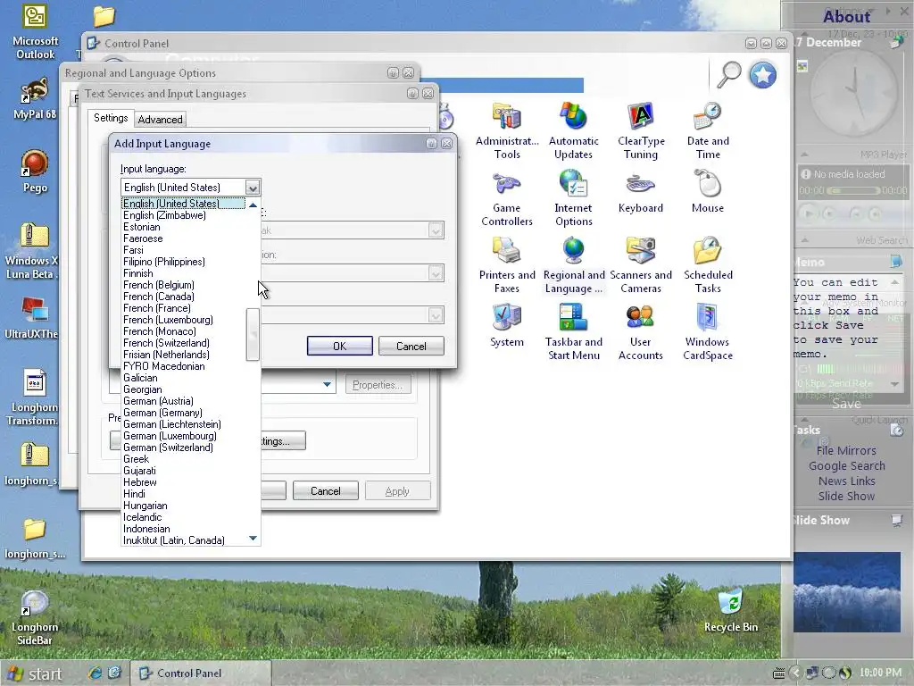Image resolution: width=914 pixels, height=686 pixels.
Task: Open Date and Time icon
Action: point(708,131)
